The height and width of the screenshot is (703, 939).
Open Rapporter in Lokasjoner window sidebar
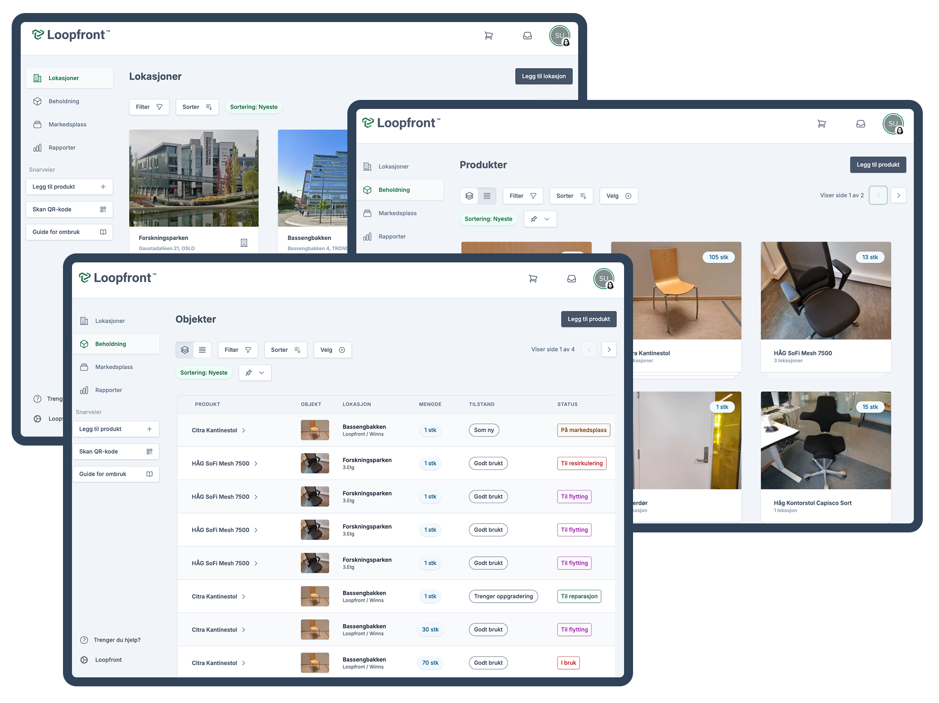coord(62,148)
